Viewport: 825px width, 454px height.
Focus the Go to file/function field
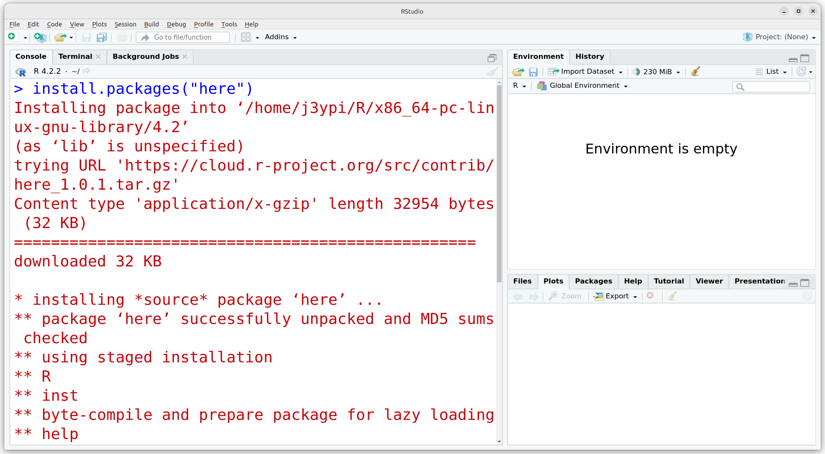(x=183, y=38)
